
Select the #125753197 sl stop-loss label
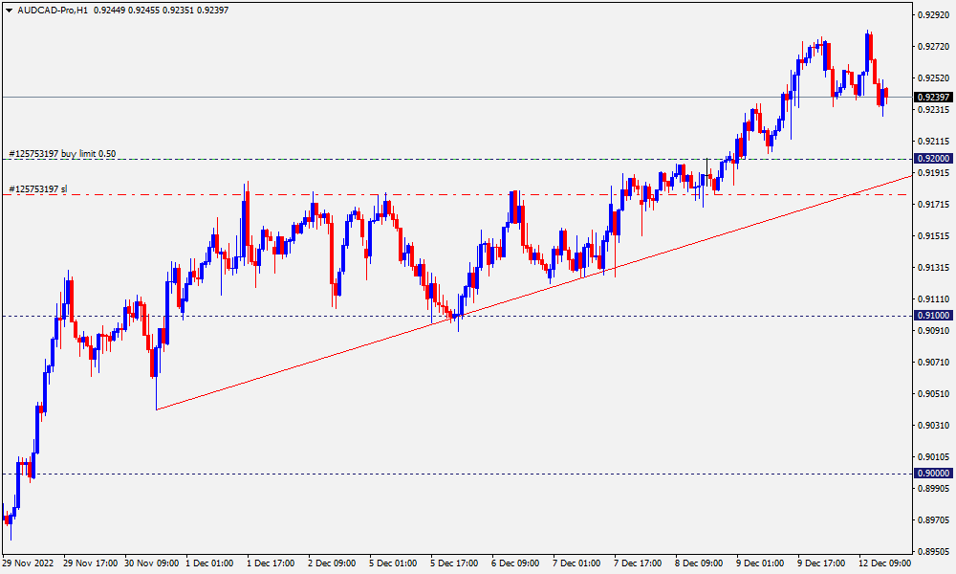click(x=38, y=189)
